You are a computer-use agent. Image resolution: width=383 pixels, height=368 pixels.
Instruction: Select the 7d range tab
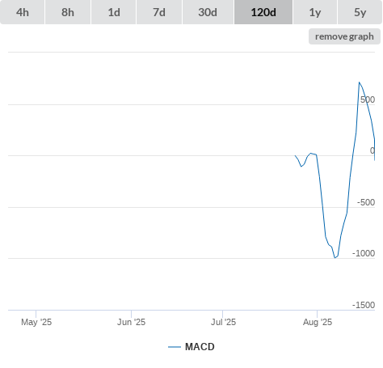click(159, 12)
